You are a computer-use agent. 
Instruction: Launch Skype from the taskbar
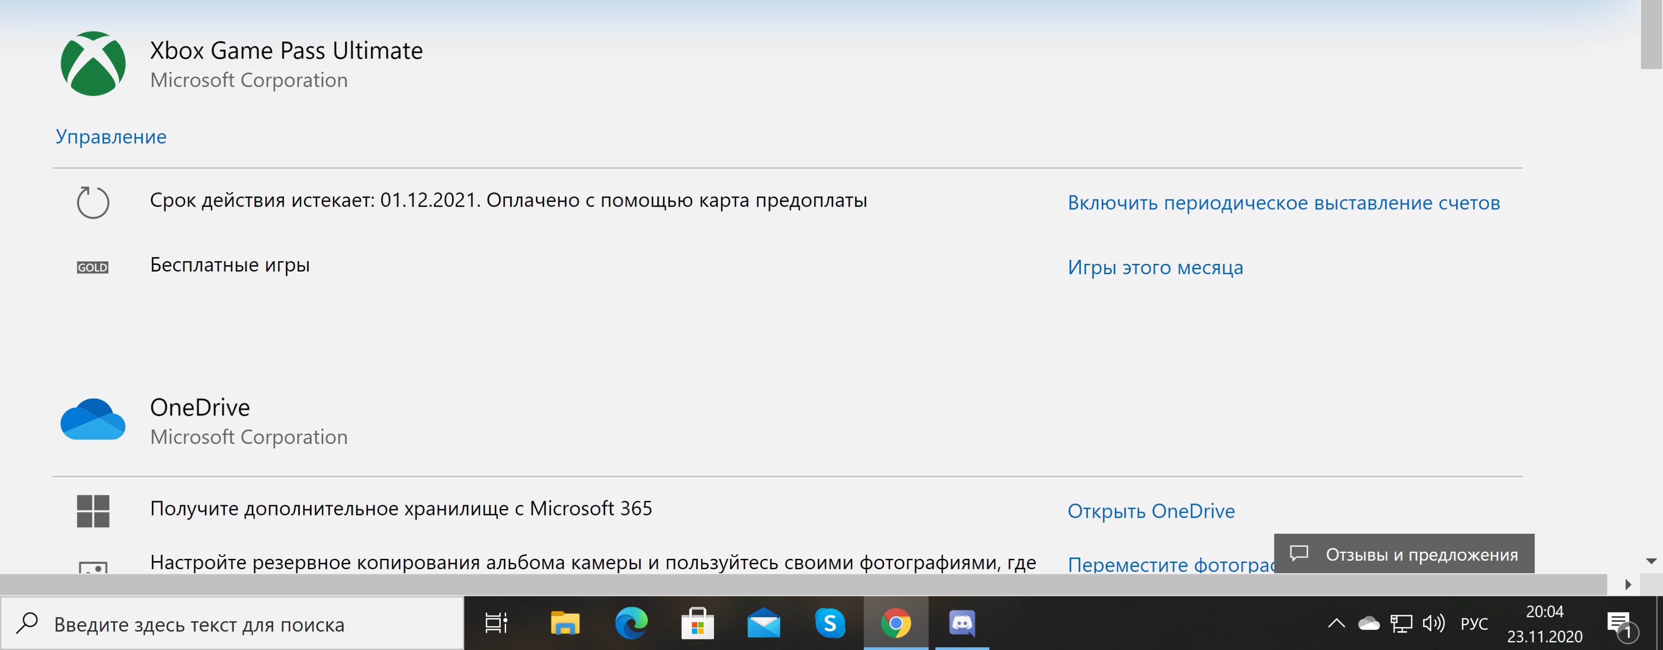829,623
